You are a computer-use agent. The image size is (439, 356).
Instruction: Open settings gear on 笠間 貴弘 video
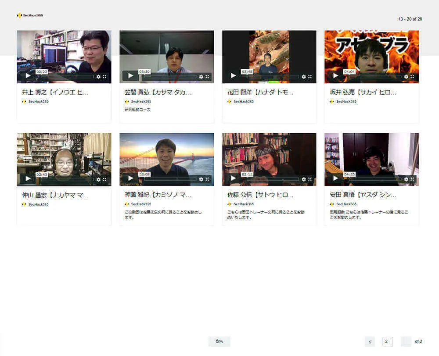pyautogui.click(x=201, y=77)
